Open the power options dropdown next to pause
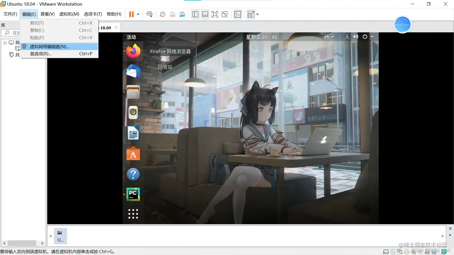The height and width of the screenshot is (255, 454). (x=138, y=14)
